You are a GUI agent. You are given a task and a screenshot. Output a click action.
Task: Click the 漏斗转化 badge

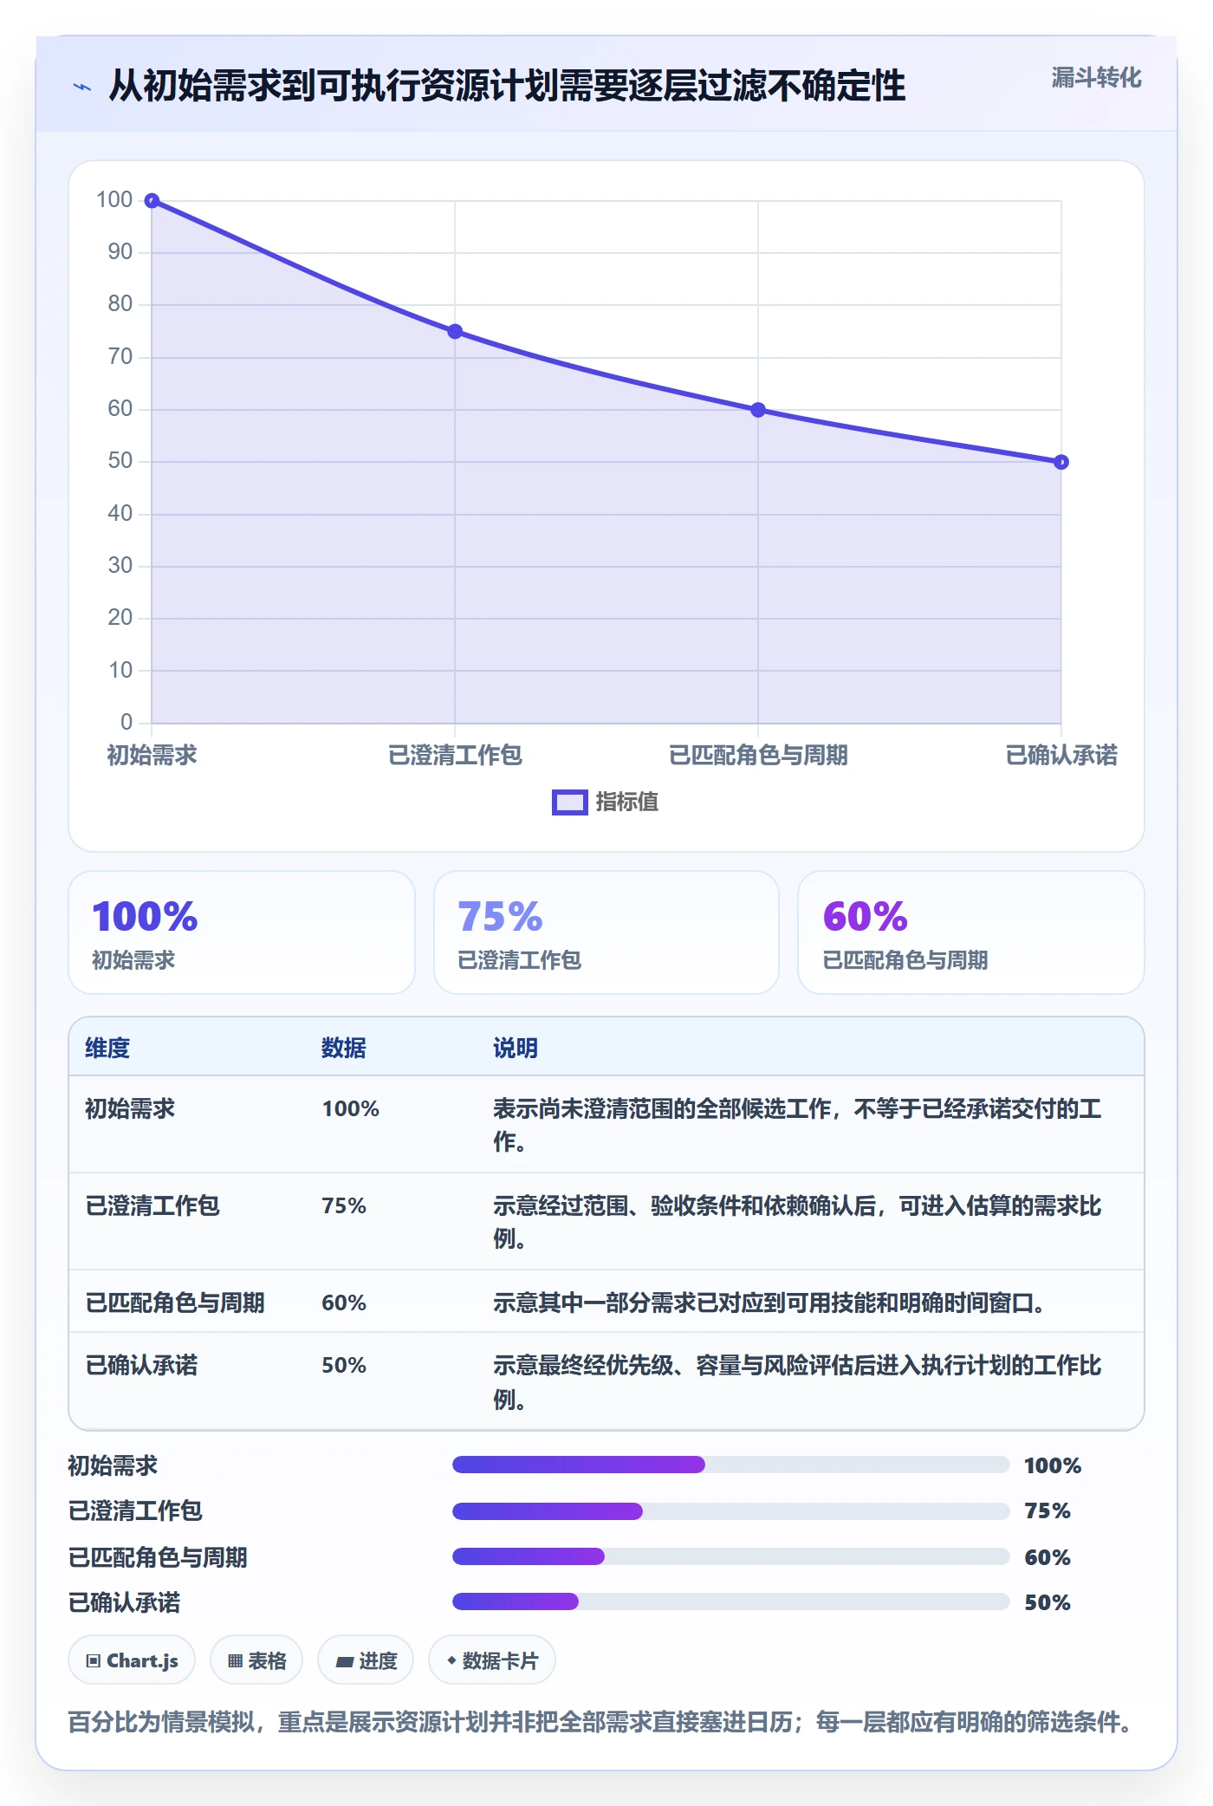(x=1096, y=78)
